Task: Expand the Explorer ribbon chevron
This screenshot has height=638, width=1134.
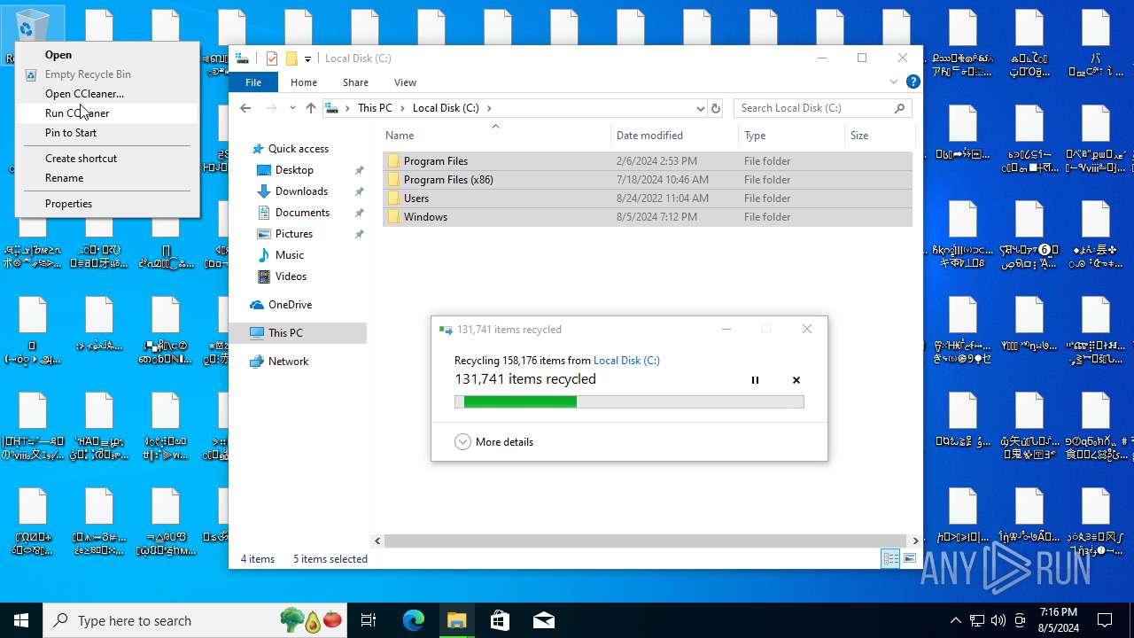Action: point(894,82)
